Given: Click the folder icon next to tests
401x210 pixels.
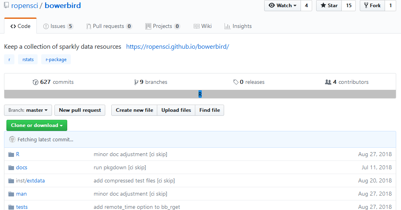Looking at the screenshot, I should pos(11,207).
